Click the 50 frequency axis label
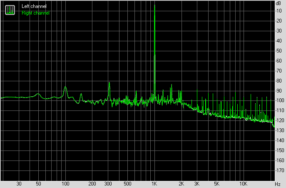The width and height of the screenshot is (286, 188). coord(38,183)
